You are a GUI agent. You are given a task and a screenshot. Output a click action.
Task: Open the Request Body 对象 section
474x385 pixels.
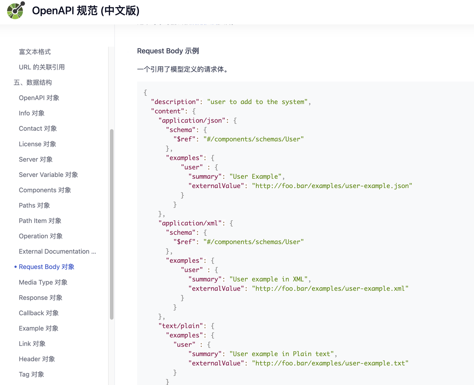pyautogui.click(x=46, y=267)
